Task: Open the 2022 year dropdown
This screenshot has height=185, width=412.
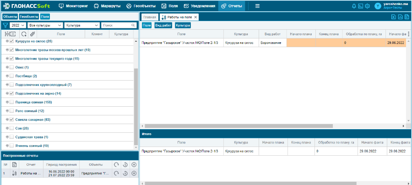Action: pos(17,26)
